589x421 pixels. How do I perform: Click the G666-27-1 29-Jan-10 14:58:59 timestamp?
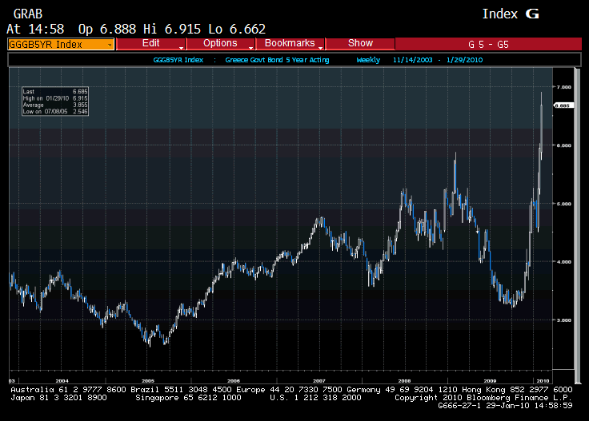click(x=505, y=406)
